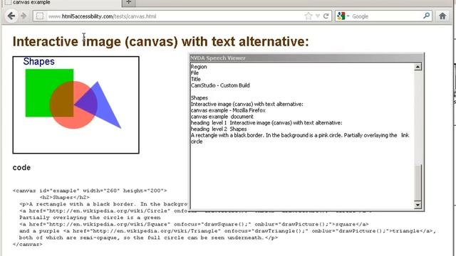The width and height of the screenshot is (456, 256).
Task: Open the search engine selector dropdown
Action: pyautogui.click(x=343, y=16)
